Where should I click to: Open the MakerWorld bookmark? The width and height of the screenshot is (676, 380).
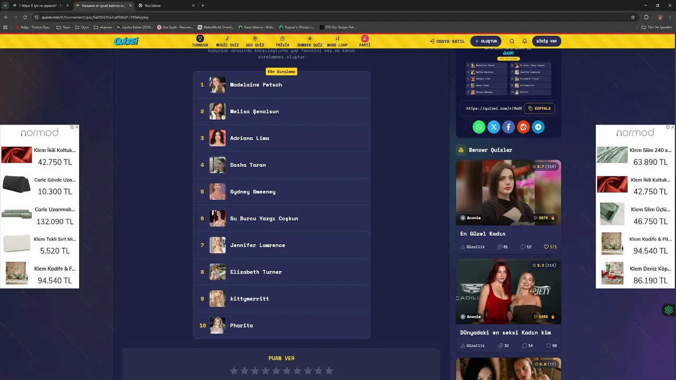[x=215, y=27]
